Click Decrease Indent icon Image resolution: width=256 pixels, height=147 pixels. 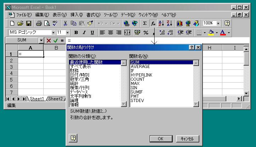[x=180, y=33]
